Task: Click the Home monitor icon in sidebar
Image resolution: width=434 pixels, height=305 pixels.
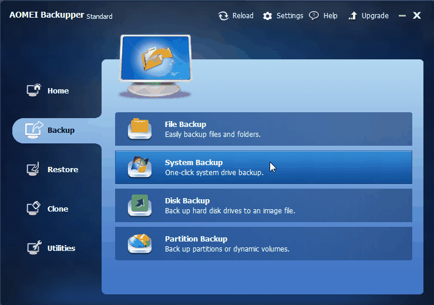Action: click(34, 91)
